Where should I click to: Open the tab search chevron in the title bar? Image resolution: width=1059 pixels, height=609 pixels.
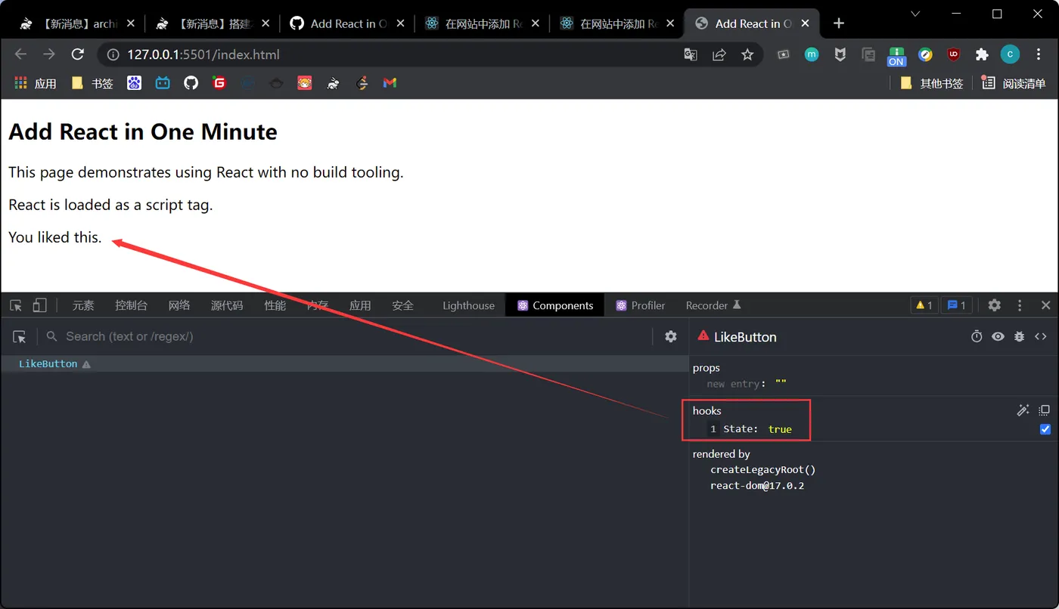(x=915, y=14)
